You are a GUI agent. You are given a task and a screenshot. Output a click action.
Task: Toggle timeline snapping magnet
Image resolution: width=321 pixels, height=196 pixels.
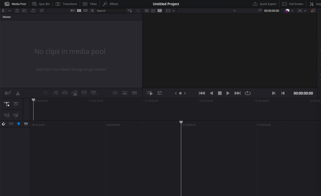tap(4, 124)
